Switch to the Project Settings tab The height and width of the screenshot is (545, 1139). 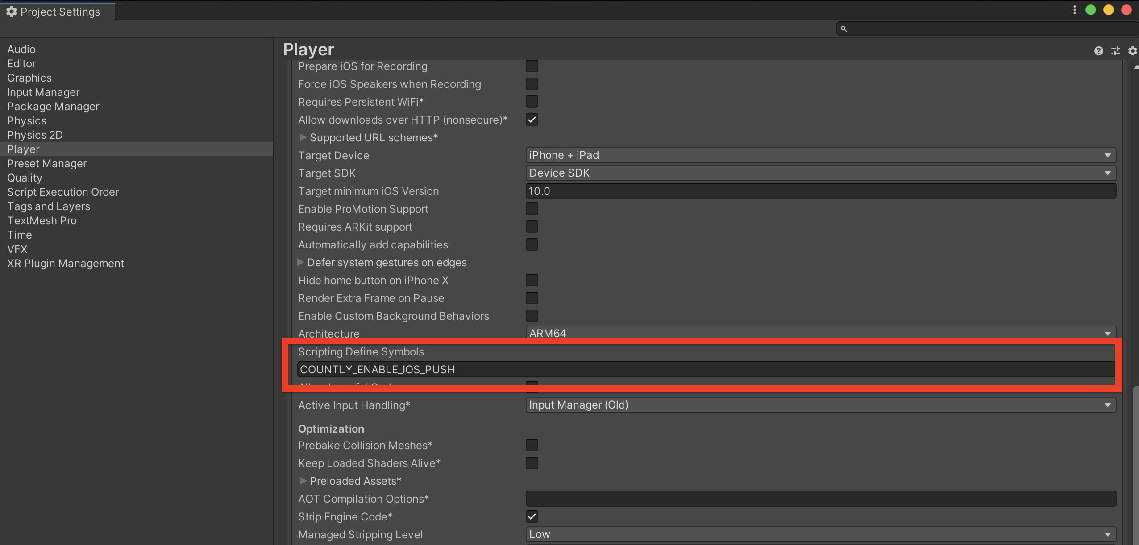58,12
